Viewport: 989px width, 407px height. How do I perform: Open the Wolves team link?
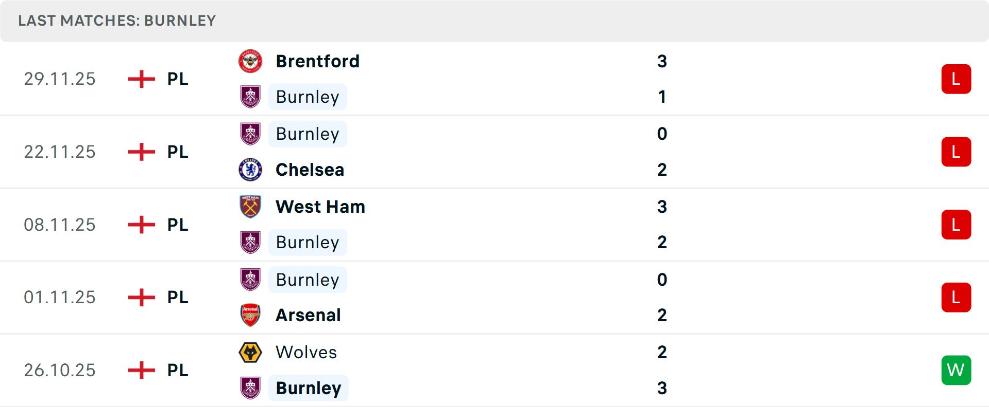pyautogui.click(x=306, y=353)
